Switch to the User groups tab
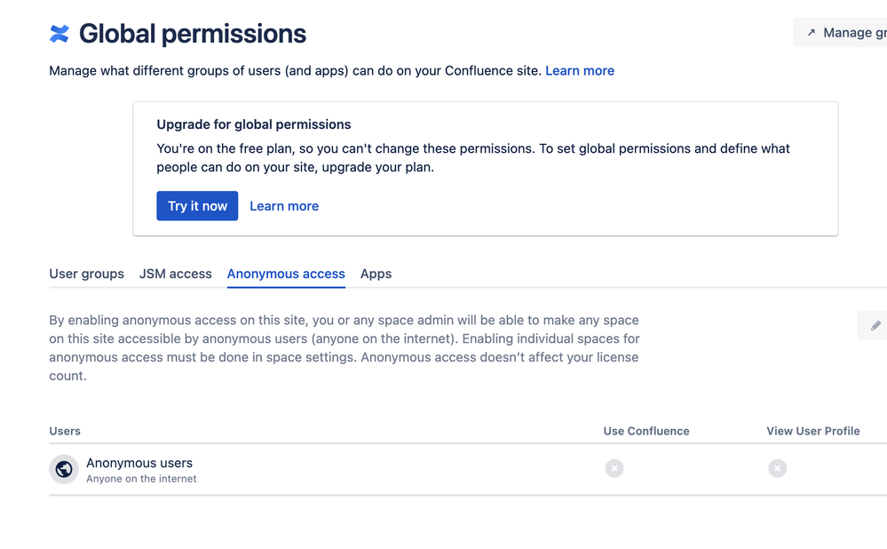Image resolution: width=887 pixels, height=549 pixels. pos(86,274)
